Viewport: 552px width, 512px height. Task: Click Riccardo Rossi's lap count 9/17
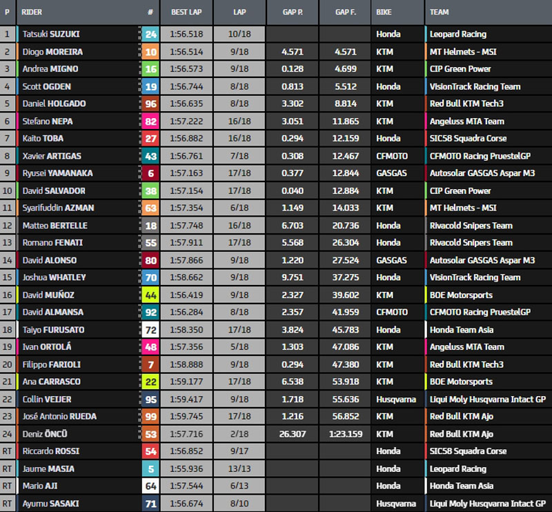coord(239,451)
